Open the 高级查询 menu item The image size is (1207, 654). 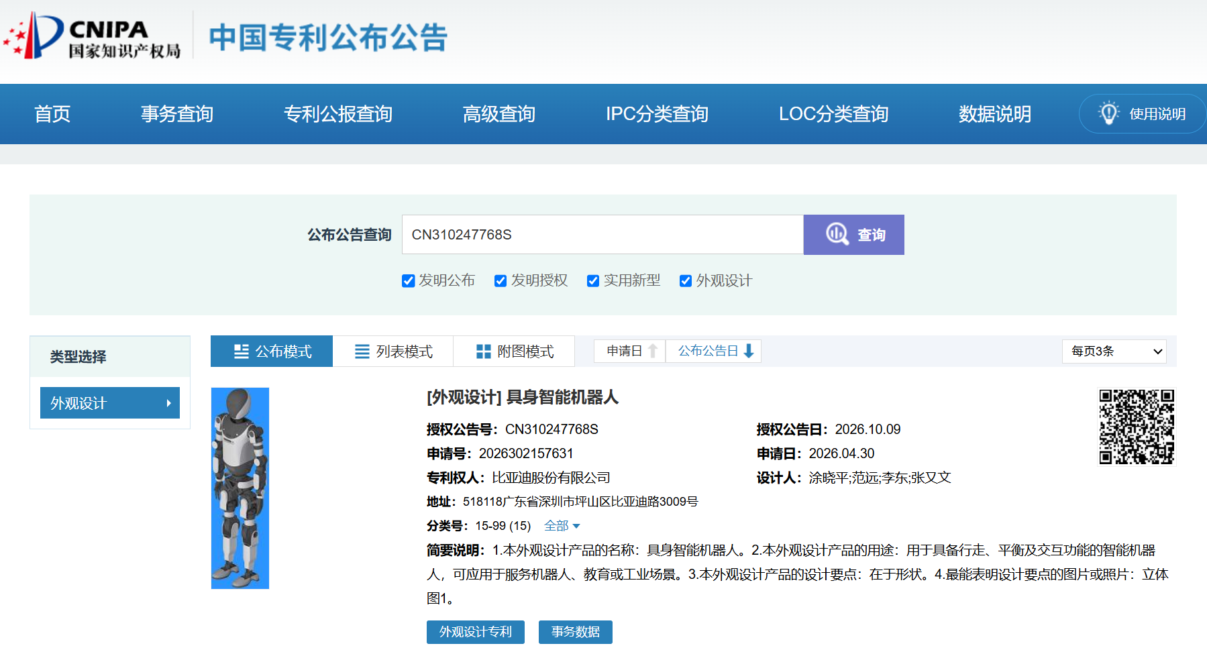point(499,114)
